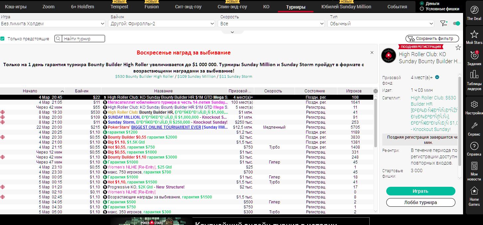The image size is (483, 225).
Task: Click target icon of SUNDAY MILLION $109 row
Action: click(x=3, y=117)
